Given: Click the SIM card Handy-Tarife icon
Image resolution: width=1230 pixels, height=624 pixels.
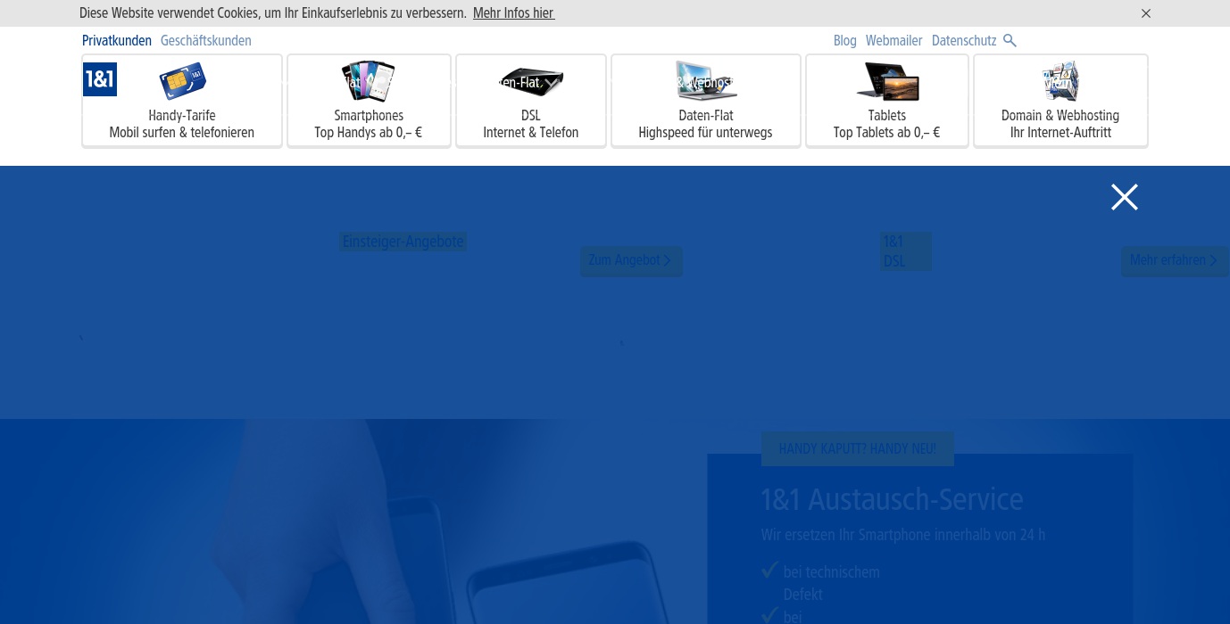Looking at the screenshot, I should click(182, 82).
